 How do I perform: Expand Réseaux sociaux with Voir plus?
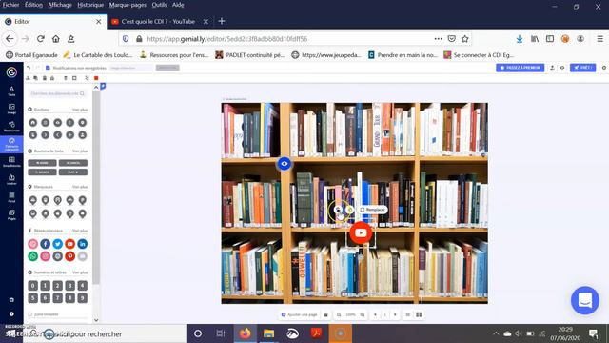pos(80,231)
